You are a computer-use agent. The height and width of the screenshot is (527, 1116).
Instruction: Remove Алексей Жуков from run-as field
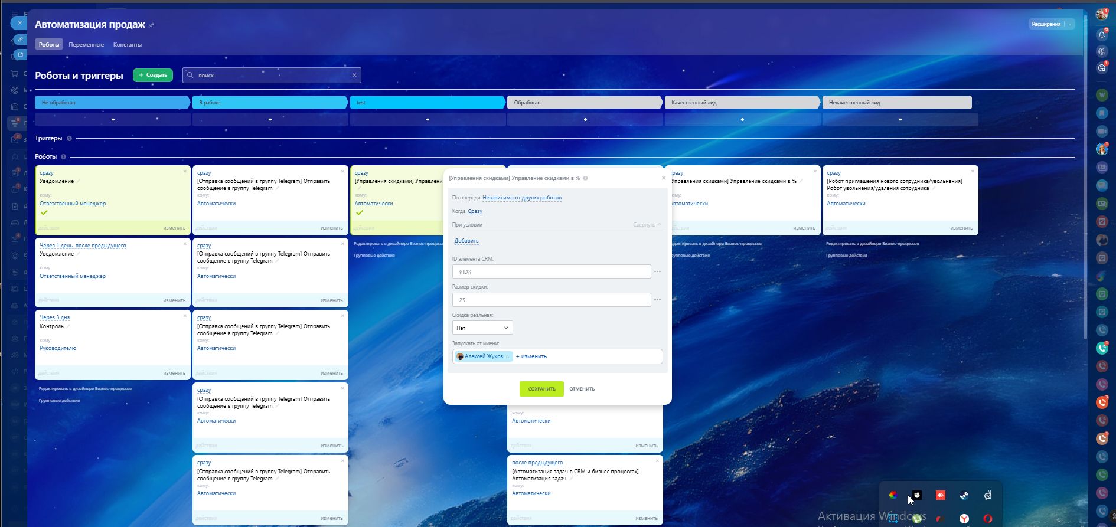tap(508, 356)
